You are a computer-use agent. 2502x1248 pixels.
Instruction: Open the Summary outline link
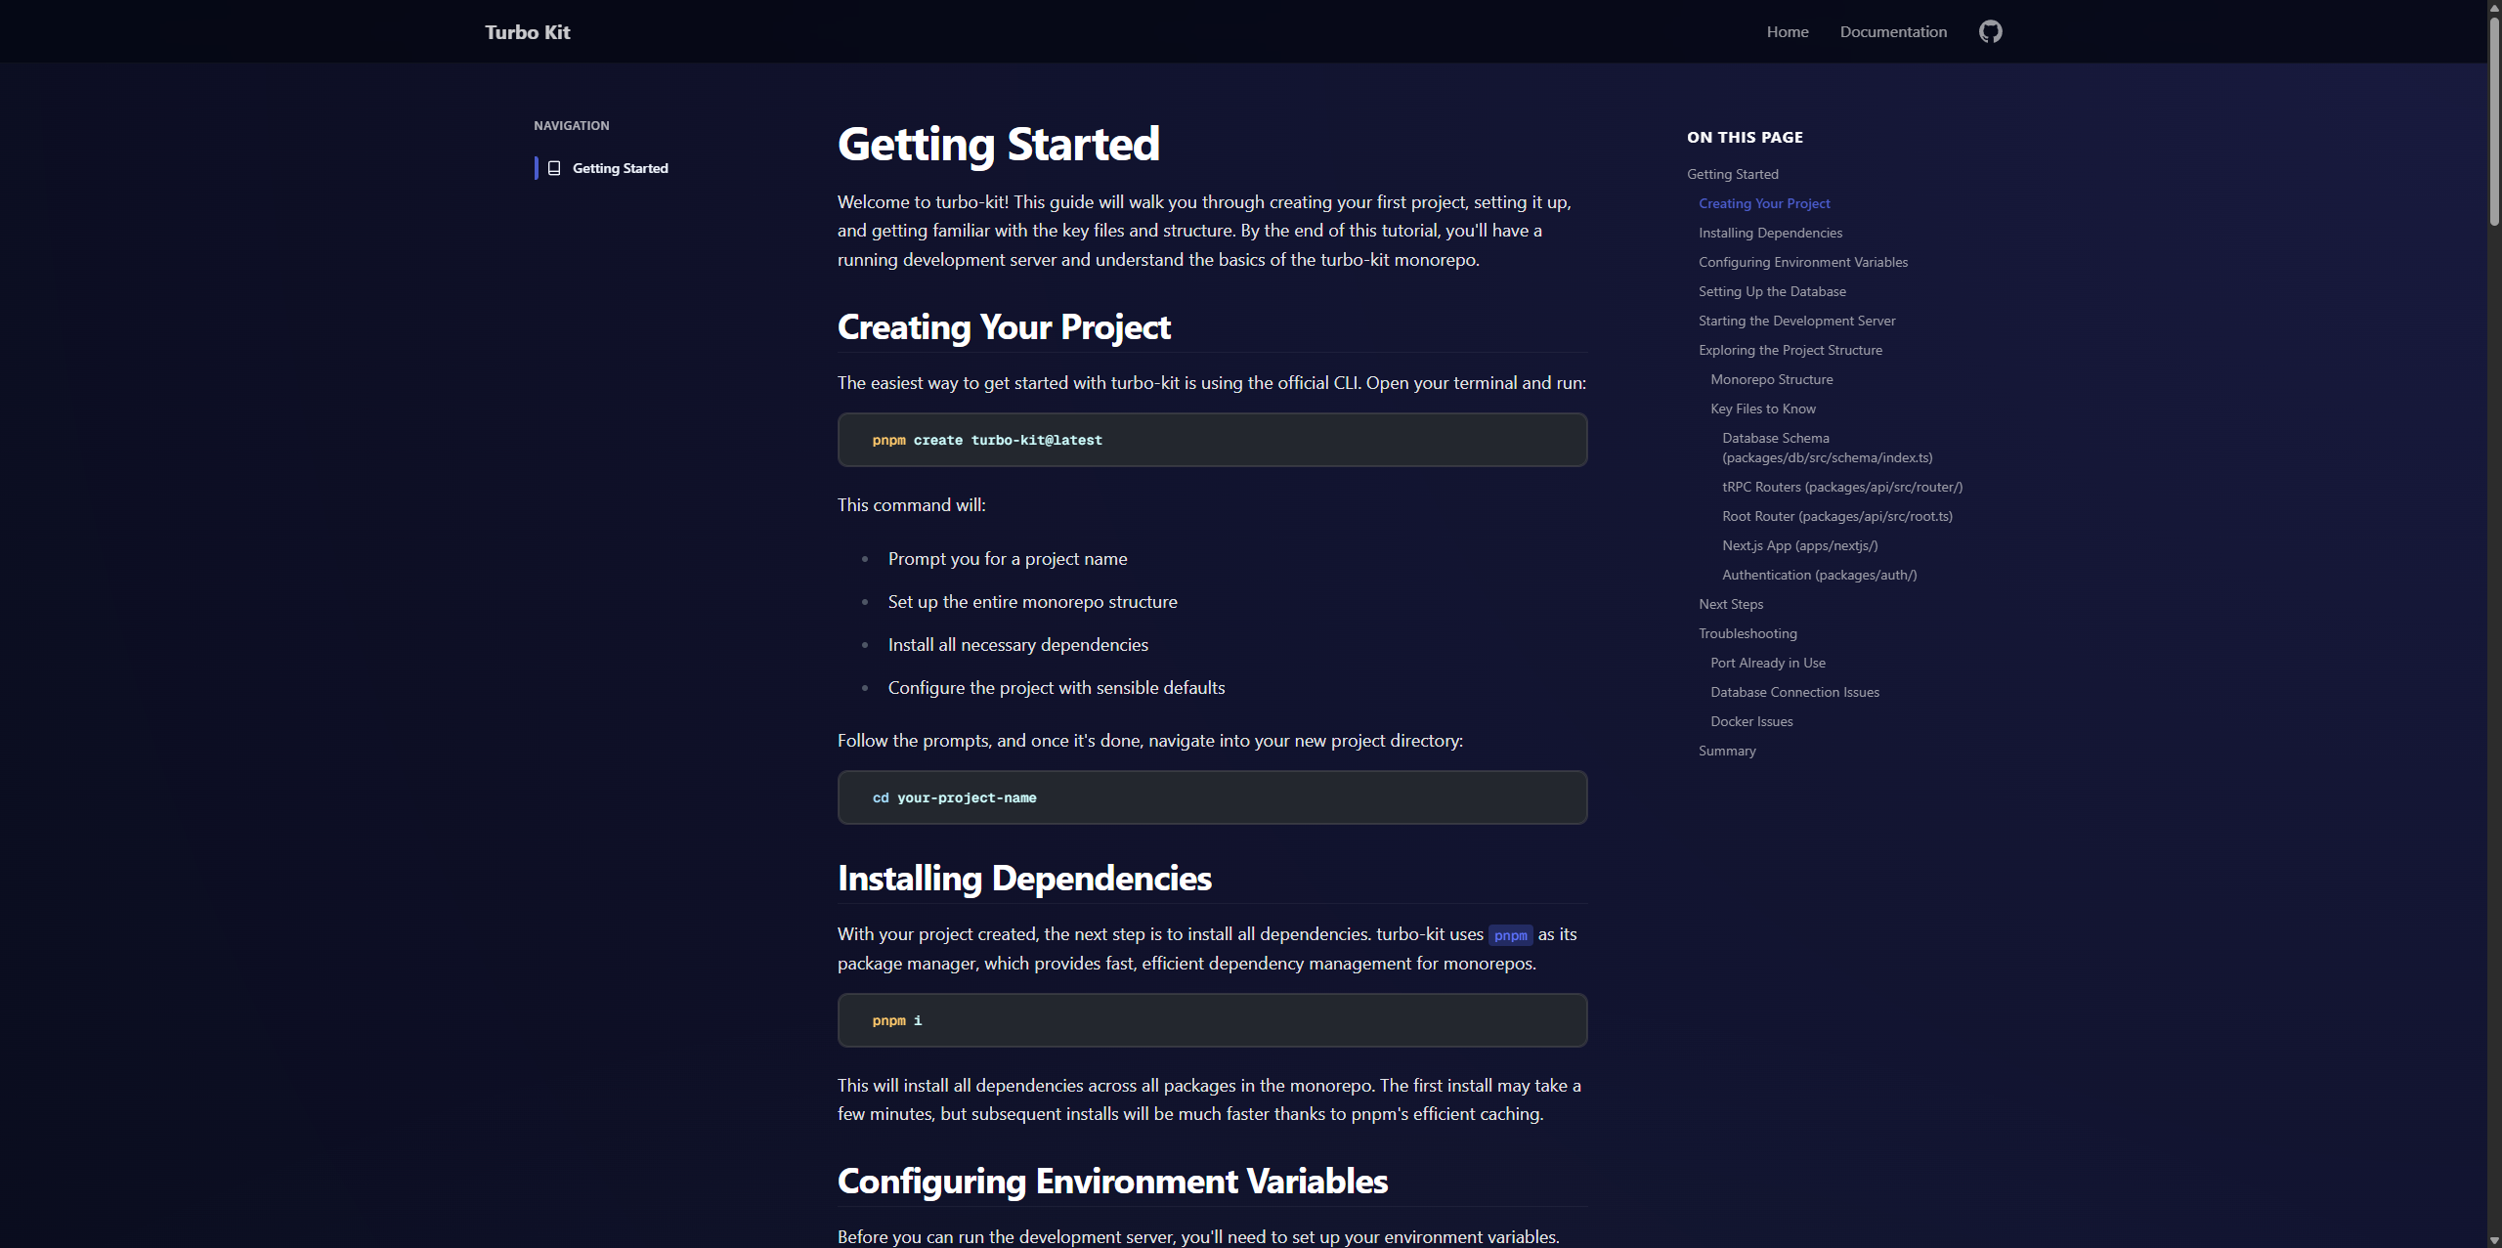pyautogui.click(x=1726, y=751)
